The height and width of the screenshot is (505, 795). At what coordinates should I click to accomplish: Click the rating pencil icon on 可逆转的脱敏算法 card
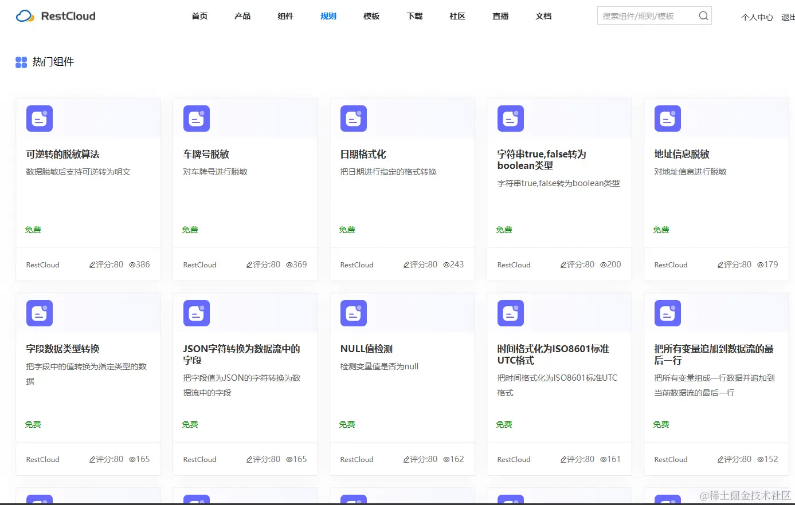92,265
